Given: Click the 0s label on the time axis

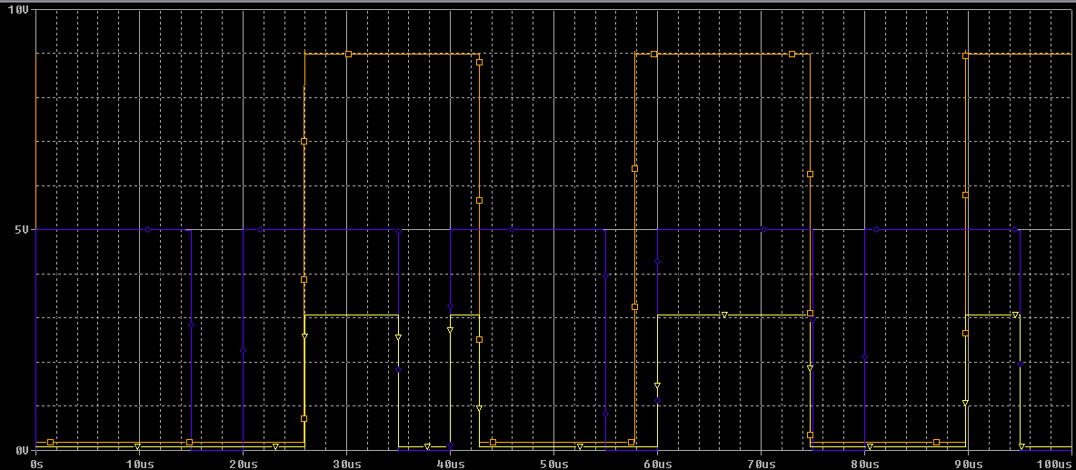Looking at the screenshot, I should pos(38,464).
